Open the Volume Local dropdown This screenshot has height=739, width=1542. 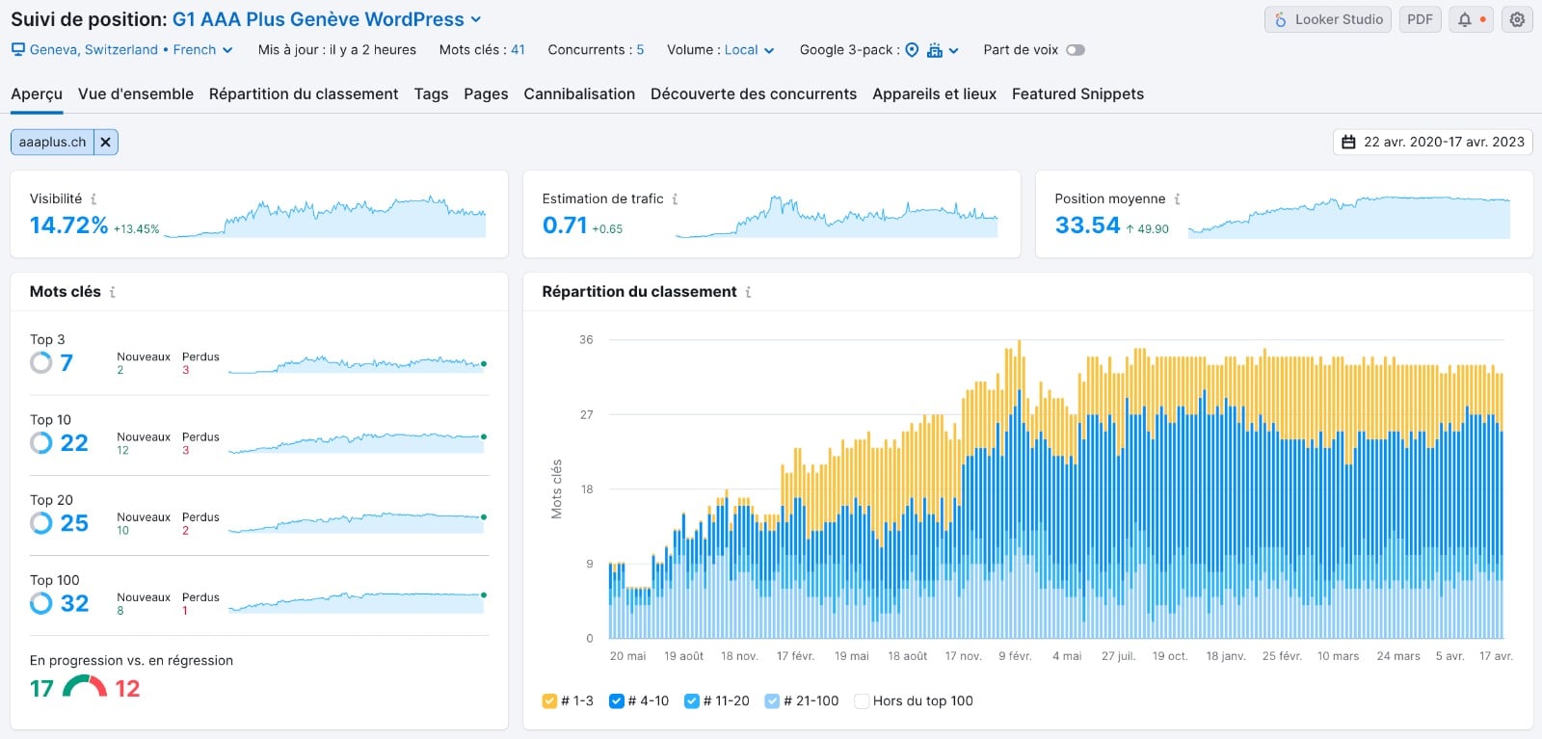741,50
